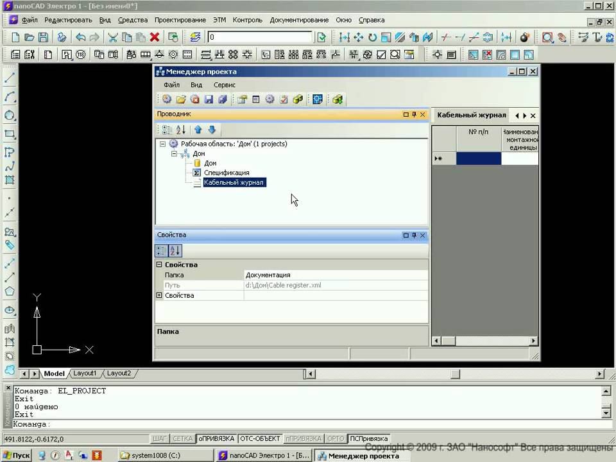Toggle оПРИВЯЗКА object snap button
616x462 pixels.
point(216,438)
